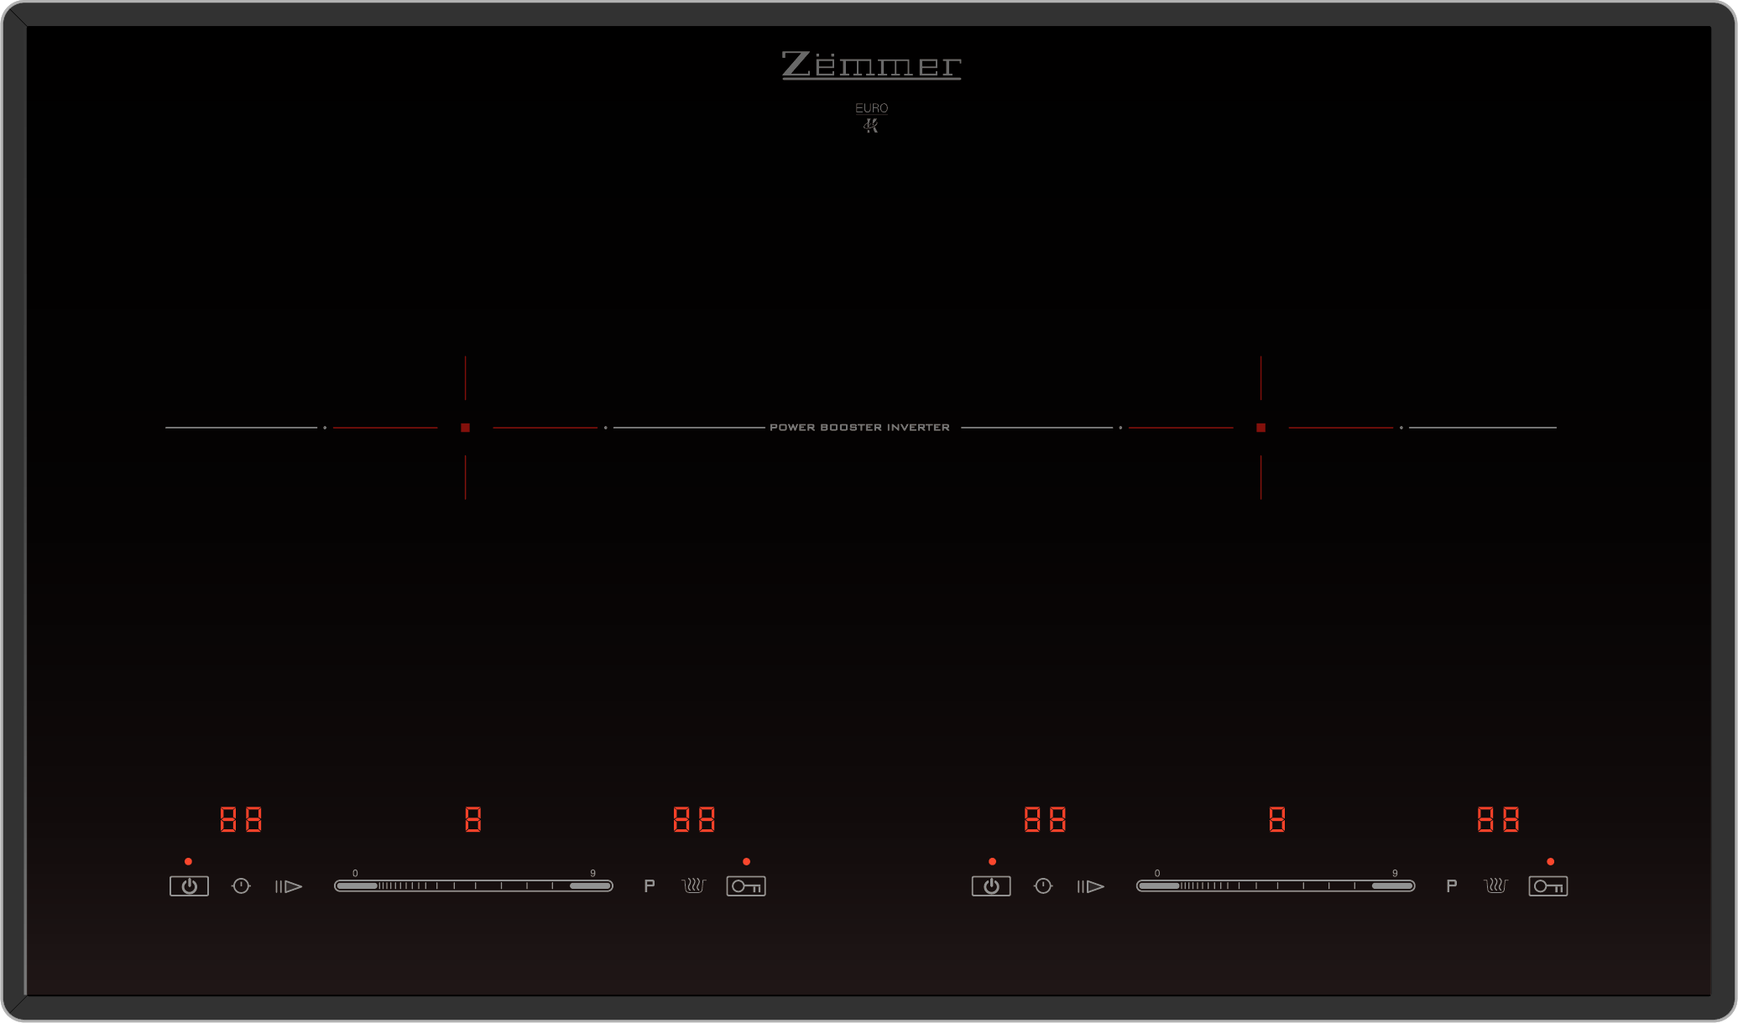
Task: Tap the left power level slider
Action: tap(473, 886)
